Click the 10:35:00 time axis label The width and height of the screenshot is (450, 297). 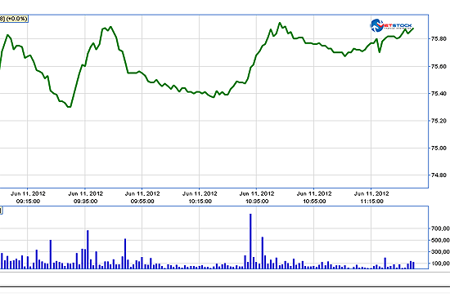click(257, 202)
